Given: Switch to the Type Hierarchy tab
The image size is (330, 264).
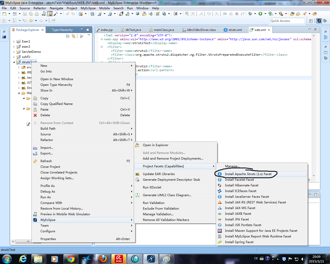Looking at the screenshot, I should click(60, 30).
